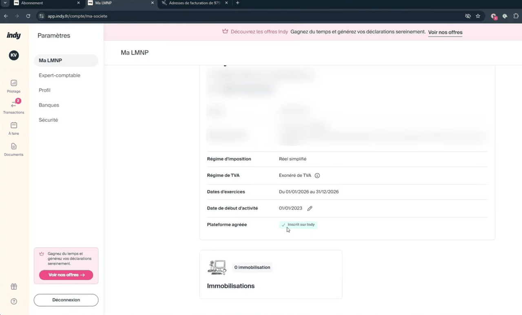Click the exercice dates 01/01/2026 to 31/12/2026
Screen dimensions: 522x315
pos(309,192)
